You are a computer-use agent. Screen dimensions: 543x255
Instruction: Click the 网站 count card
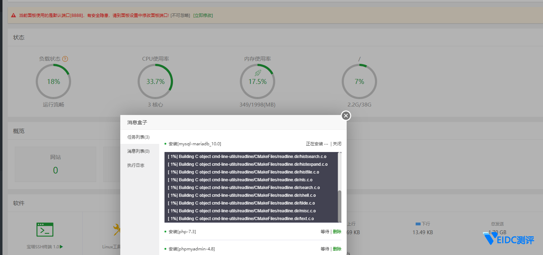(56, 164)
